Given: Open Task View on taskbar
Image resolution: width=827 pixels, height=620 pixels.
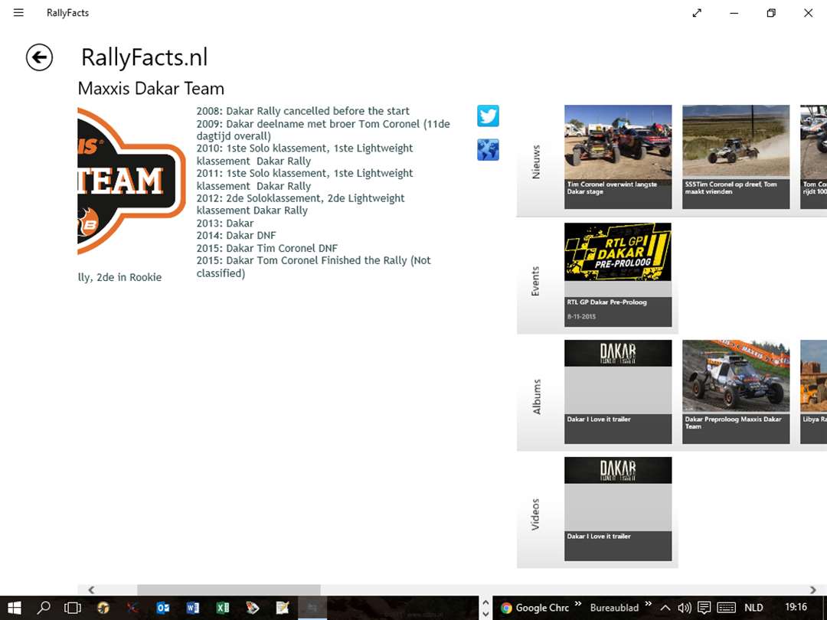Looking at the screenshot, I should coord(72,608).
